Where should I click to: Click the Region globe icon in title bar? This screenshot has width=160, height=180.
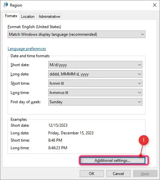5,5
